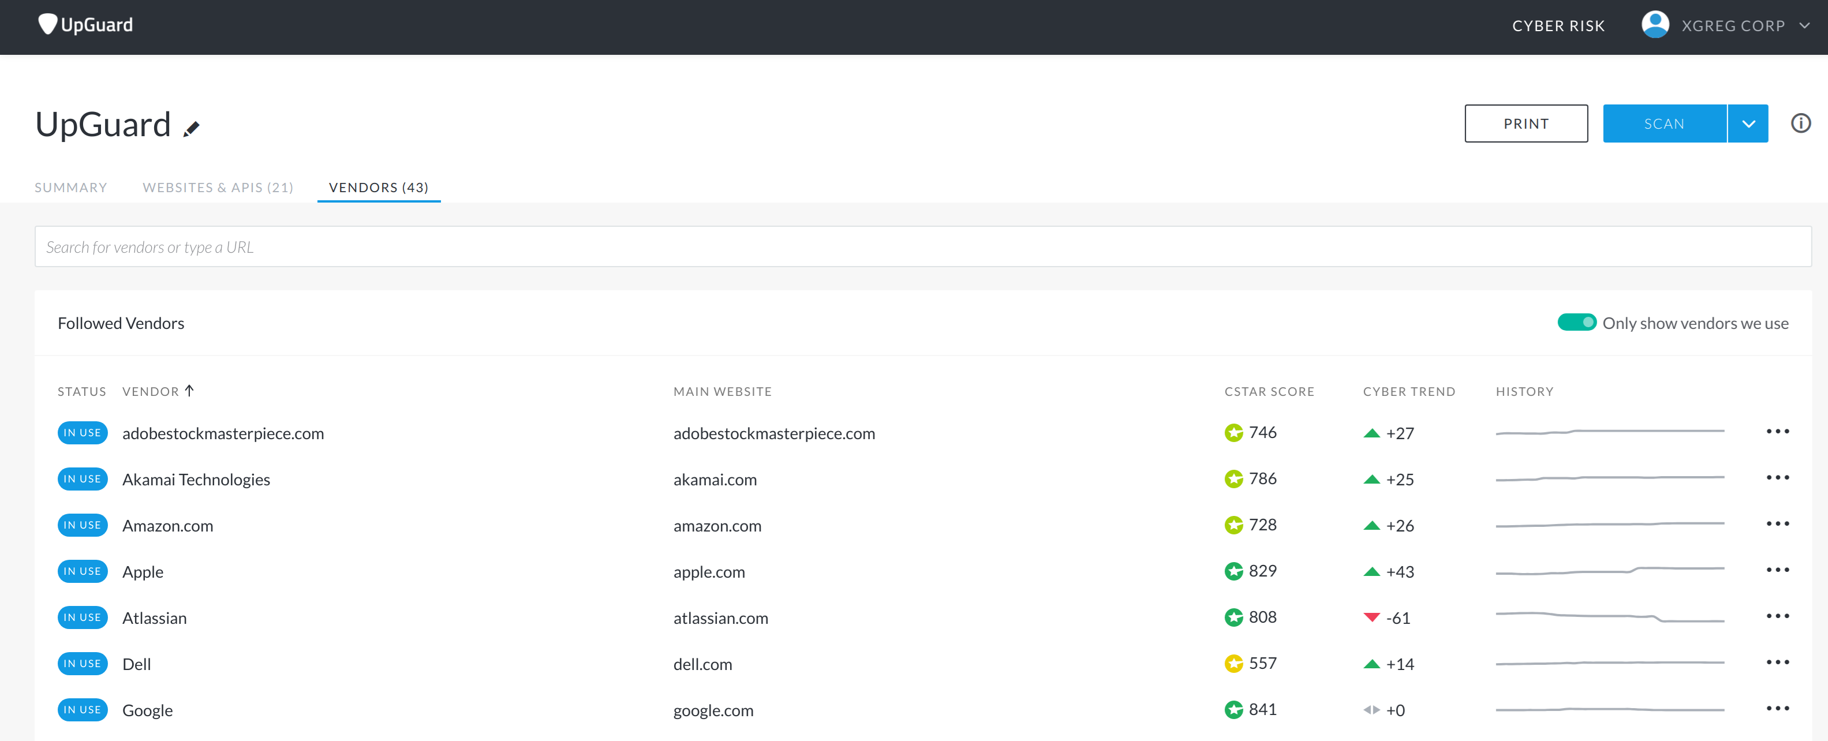The height and width of the screenshot is (741, 1828).
Task: Click the HISTORY column header
Action: pos(1524,392)
